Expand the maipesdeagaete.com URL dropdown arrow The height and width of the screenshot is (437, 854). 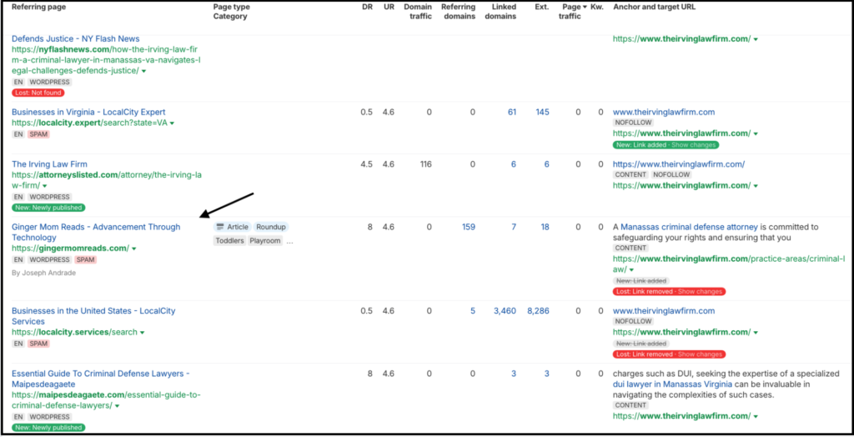117,406
